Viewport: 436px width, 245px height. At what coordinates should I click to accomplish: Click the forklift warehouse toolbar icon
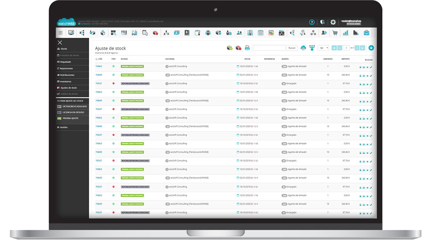pyautogui.click(x=135, y=33)
